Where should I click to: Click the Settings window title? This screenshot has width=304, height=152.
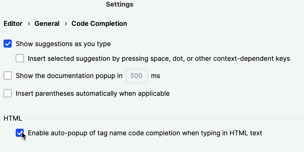(x=120, y=4)
